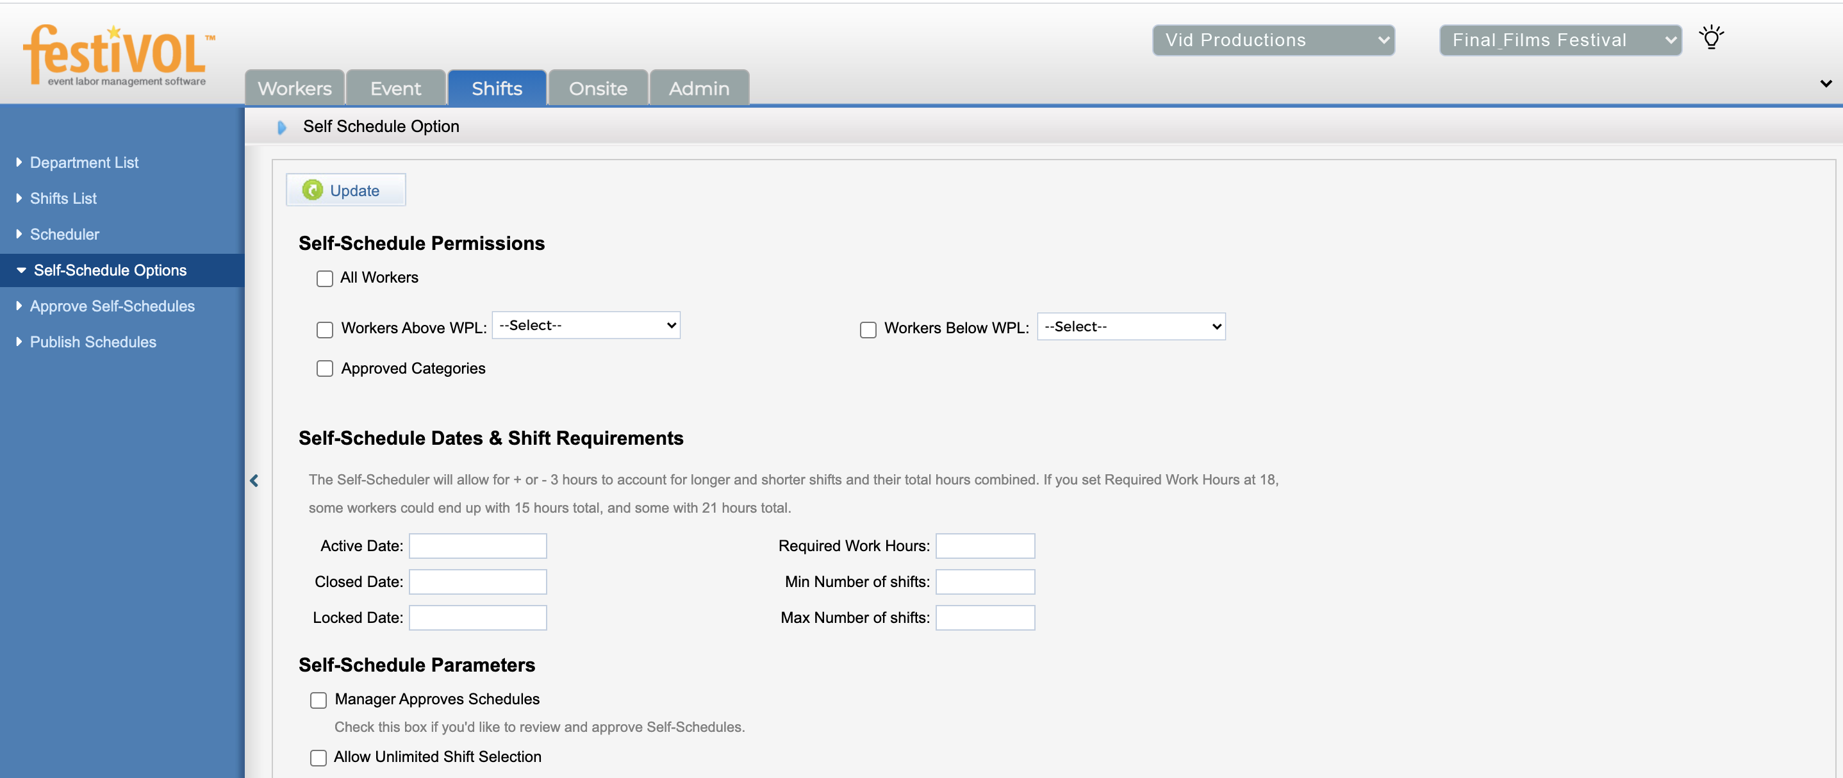Check the Approved Categories box
1843x778 pixels.
coord(325,368)
